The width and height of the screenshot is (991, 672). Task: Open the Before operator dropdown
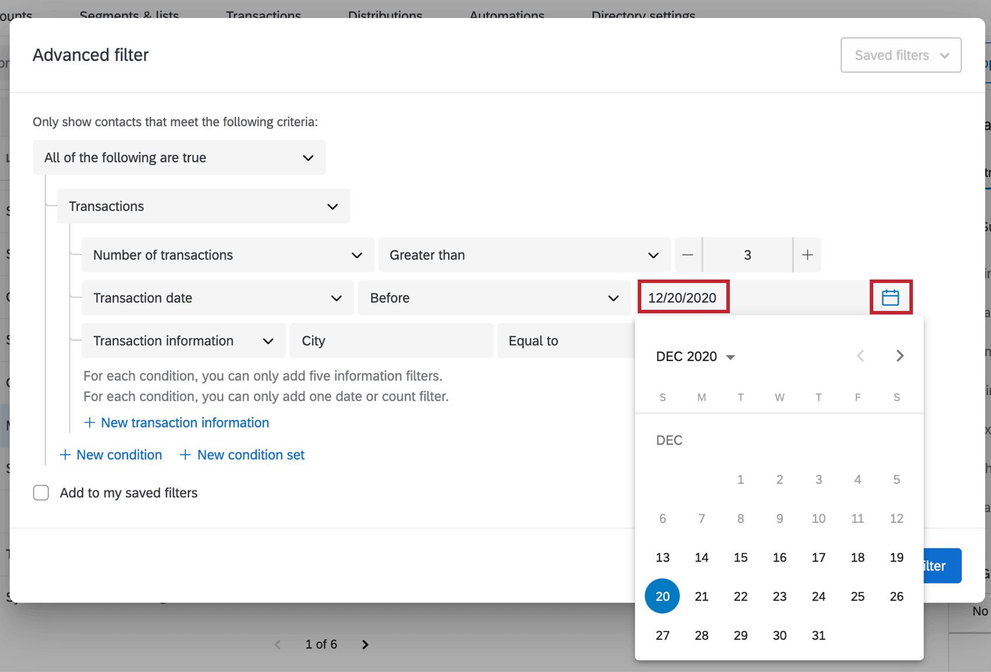point(493,298)
